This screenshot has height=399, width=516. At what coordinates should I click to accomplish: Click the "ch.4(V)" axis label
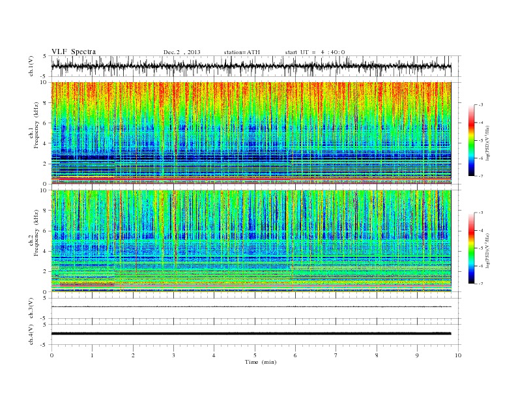pos(31,334)
